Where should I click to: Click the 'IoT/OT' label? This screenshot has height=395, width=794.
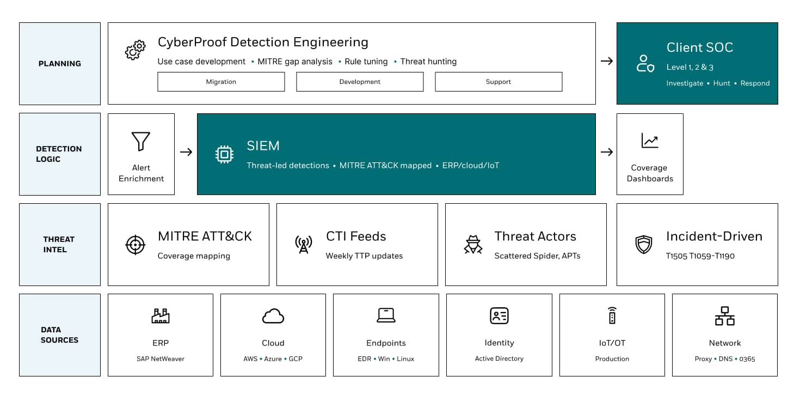(612, 343)
